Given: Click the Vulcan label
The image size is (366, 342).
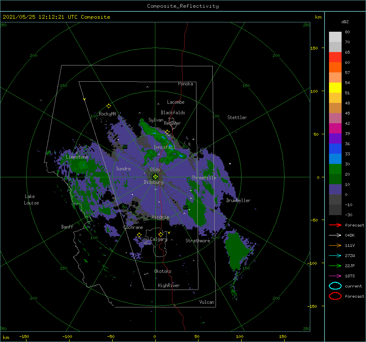Looking at the screenshot, I should (x=207, y=302).
